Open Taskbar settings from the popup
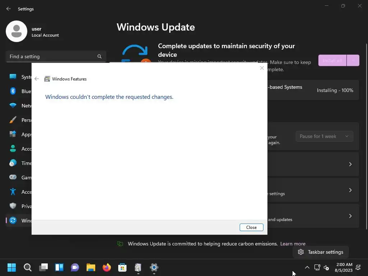Screen dimensions: 368x276 [321, 252]
